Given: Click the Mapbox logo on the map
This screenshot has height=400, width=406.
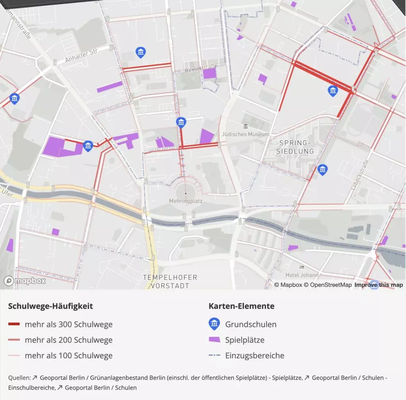Looking at the screenshot, I should pos(25,281).
